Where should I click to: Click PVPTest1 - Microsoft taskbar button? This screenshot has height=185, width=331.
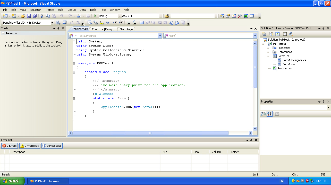click(x=48, y=181)
